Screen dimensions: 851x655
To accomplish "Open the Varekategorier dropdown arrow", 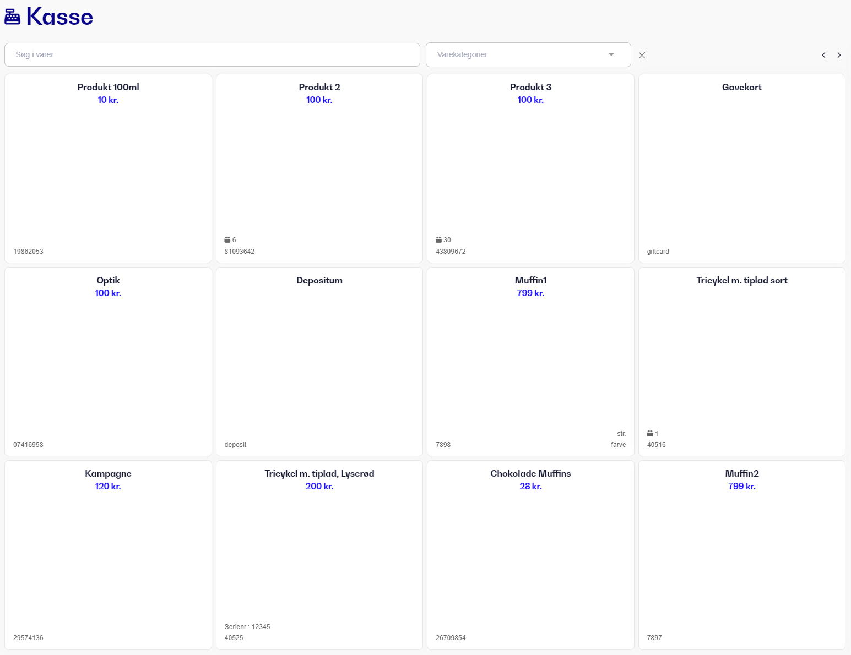I will (x=611, y=54).
